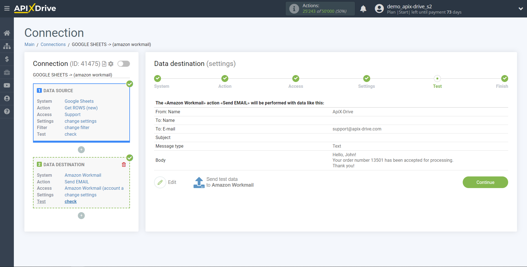Open the Home sidebar icon
Viewport: 527px width, 267px height.
pos(7,33)
